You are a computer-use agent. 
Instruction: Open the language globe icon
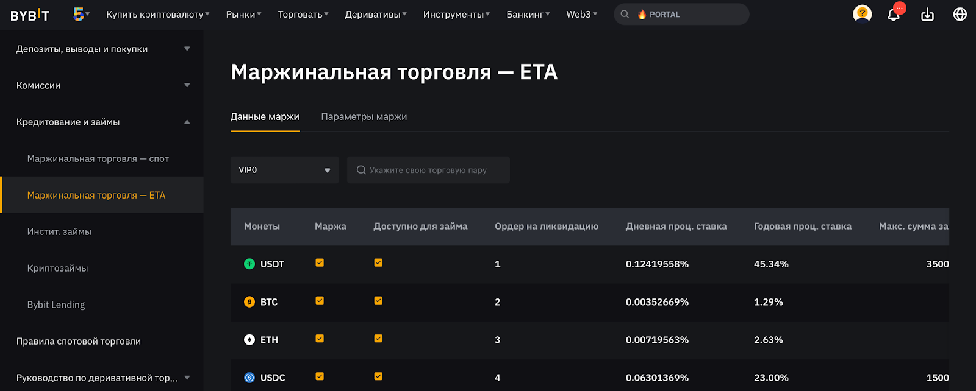tap(960, 14)
